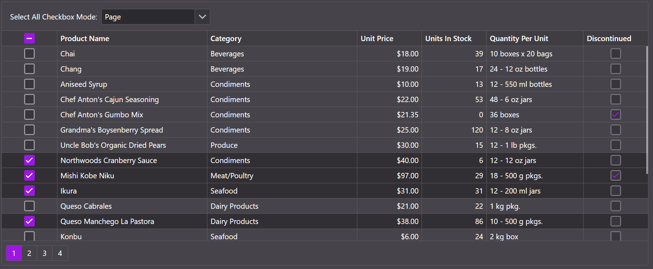Jump to page 4

click(60, 253)
